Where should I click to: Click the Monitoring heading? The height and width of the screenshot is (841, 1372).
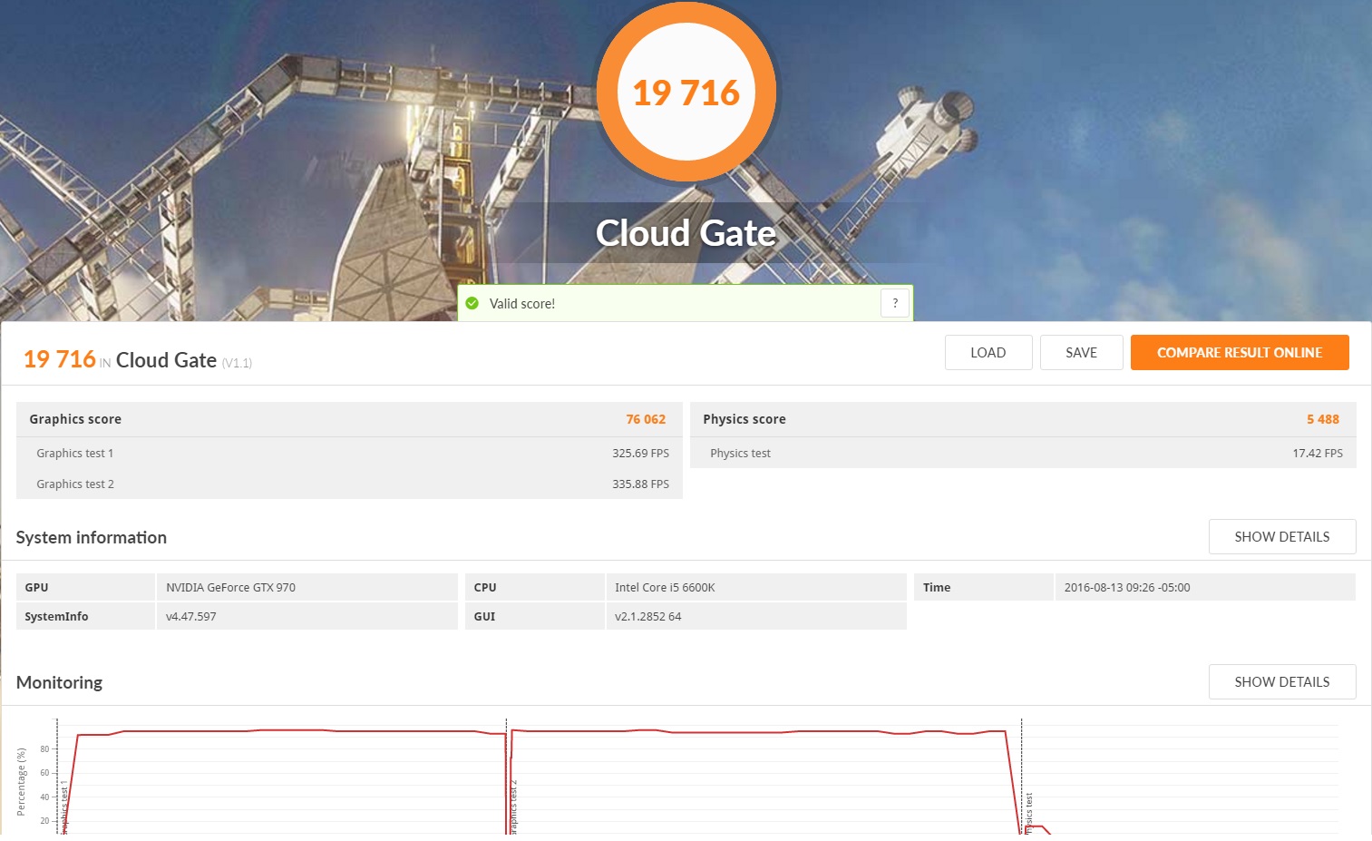(x=59, y=682)
